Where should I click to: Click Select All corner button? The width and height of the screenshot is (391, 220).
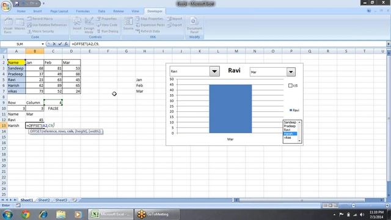coord(4,51)
